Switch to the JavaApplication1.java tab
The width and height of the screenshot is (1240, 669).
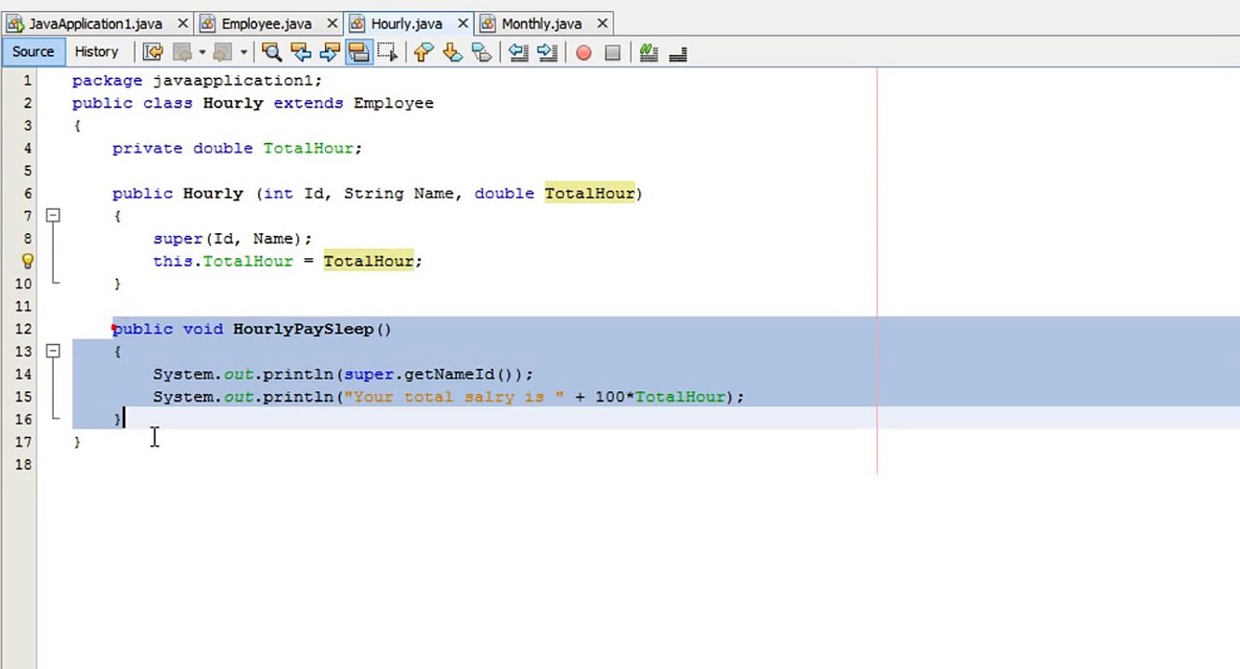coord(96,23)
